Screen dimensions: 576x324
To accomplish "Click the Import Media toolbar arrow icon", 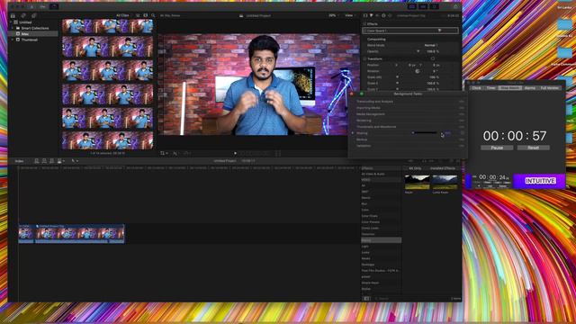I will point(32,6).
